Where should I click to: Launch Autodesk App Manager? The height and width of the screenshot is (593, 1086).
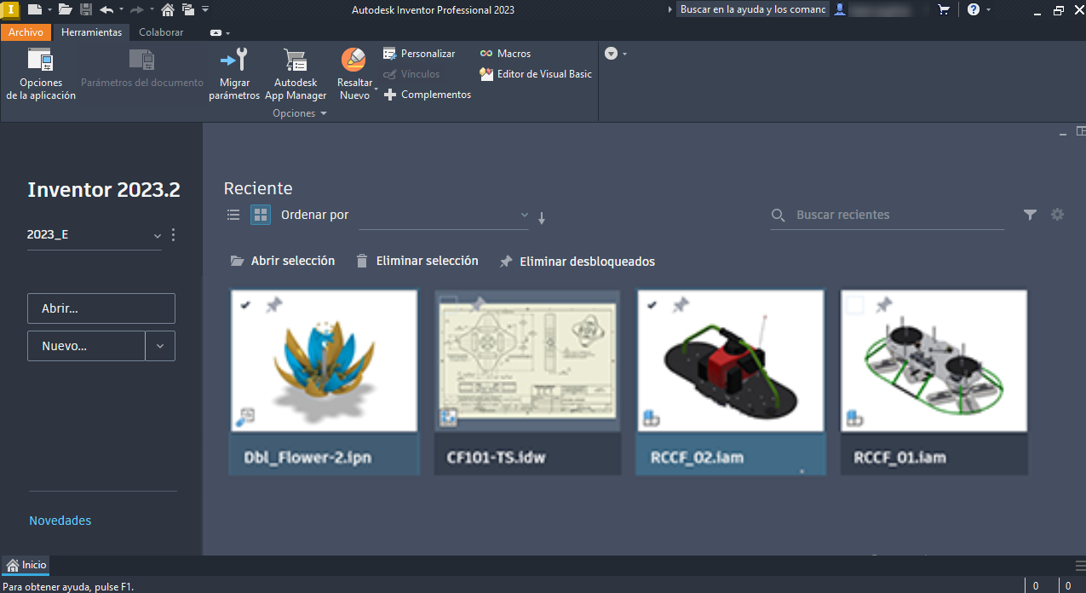(x=296, y=75)
